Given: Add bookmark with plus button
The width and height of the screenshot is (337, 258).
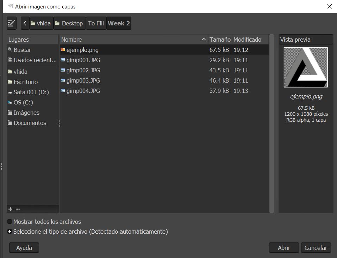Looking at the screenshot, I should (10, 209).
